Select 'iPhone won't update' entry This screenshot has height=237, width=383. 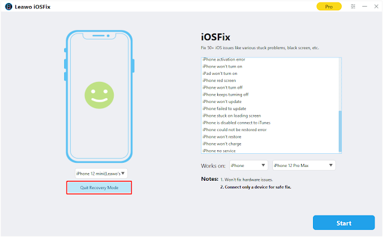click(x=222, y=102)
